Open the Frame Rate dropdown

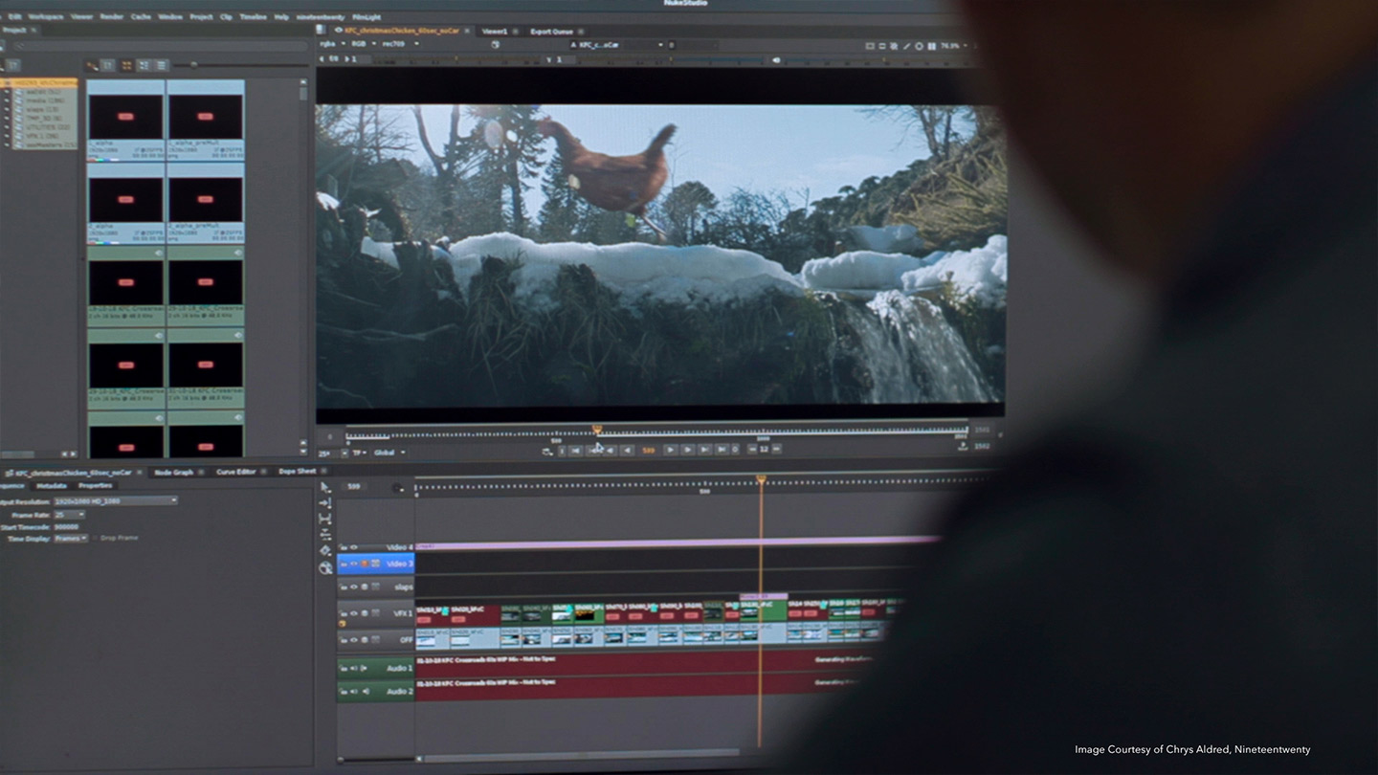click(68, 515)
